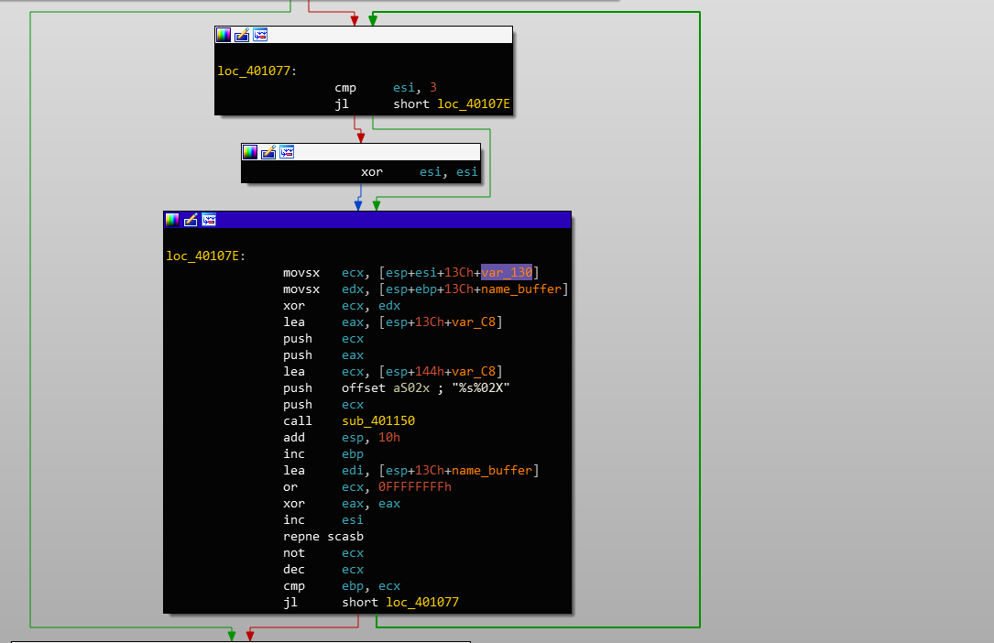Click highlighted var_130 operand
The image size is (994, 643).
(x=507, y=272)
